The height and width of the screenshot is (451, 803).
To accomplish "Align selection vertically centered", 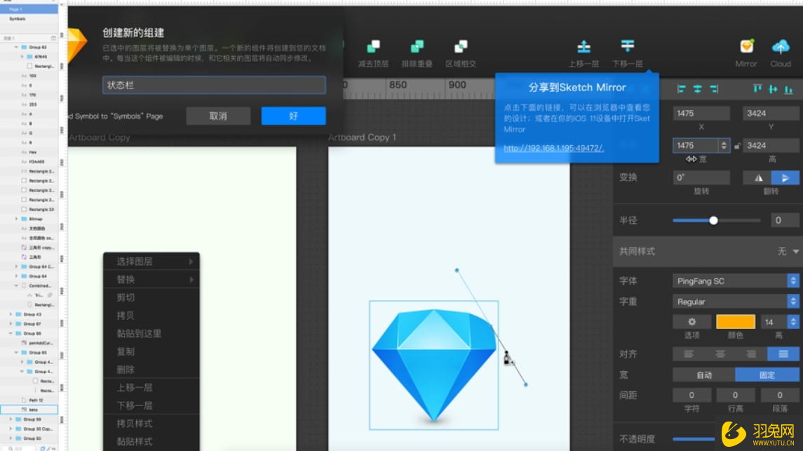I will click(773, 89).
